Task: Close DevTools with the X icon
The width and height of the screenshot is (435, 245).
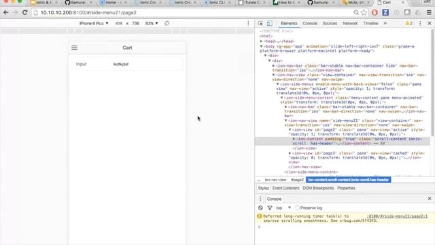Action: (430, 24)
